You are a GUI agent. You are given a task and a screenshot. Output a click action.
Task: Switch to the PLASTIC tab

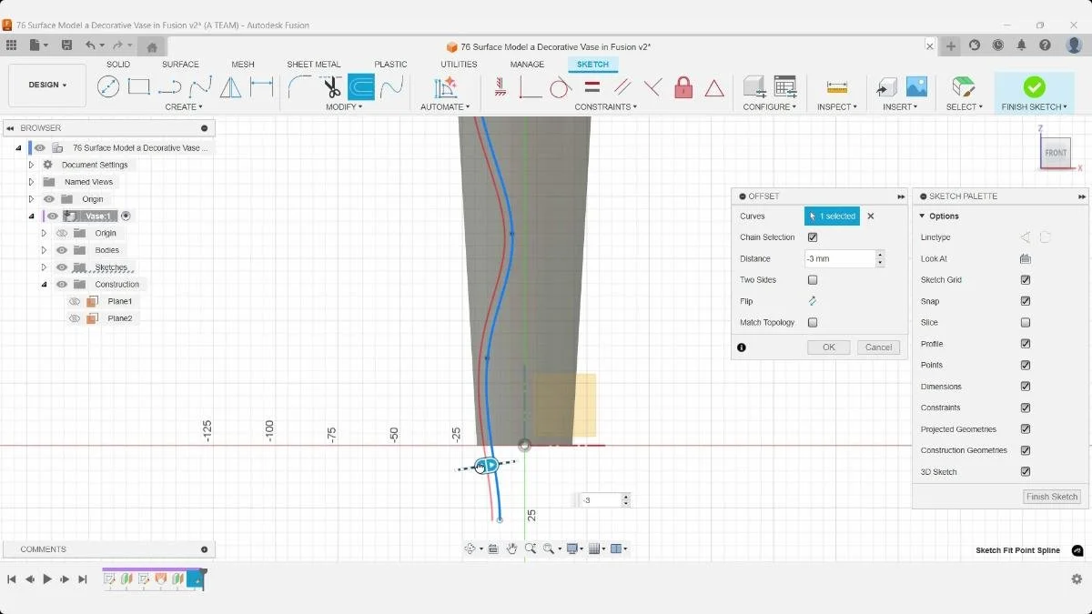point(390,65)
